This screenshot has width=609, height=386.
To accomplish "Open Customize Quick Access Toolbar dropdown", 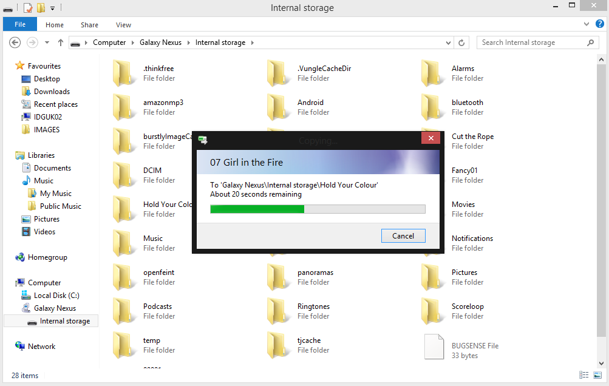I will [53, 8].
